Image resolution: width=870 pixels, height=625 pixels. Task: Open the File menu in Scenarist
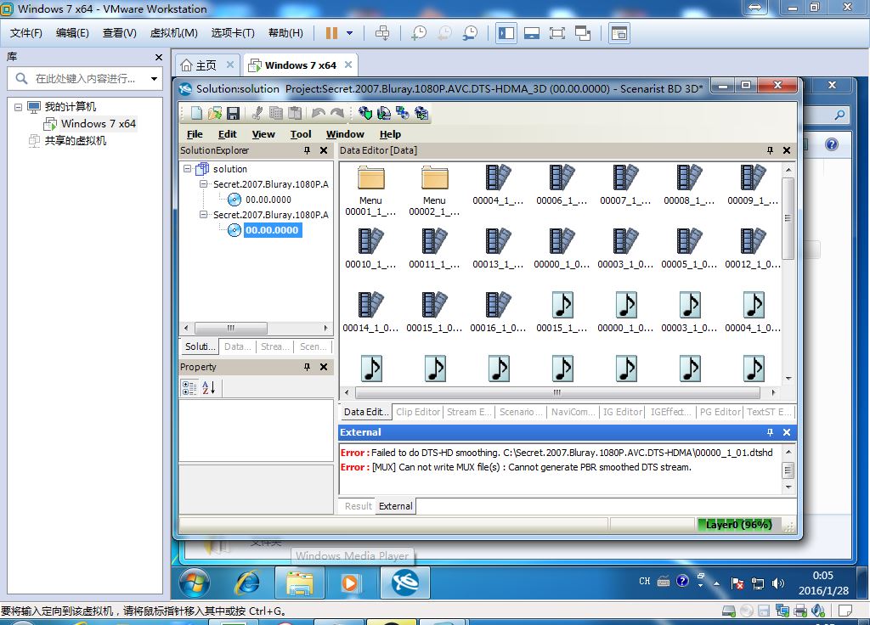195,134
